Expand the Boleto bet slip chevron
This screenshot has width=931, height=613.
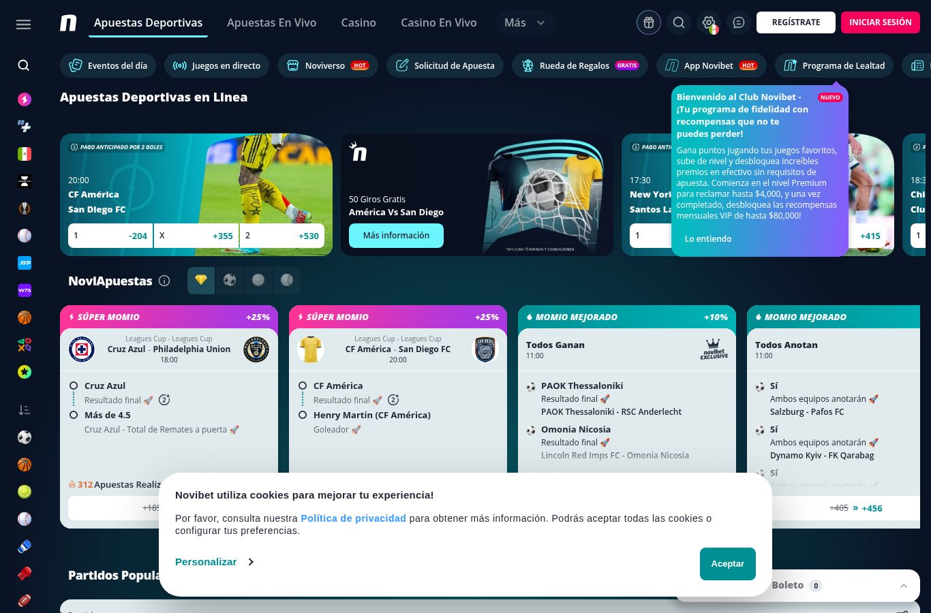pos(904,586)
